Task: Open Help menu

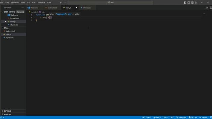Action: coord(49,3)
